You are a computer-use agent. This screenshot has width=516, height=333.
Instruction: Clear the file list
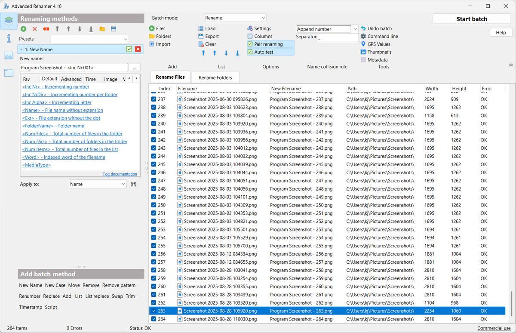210,44
